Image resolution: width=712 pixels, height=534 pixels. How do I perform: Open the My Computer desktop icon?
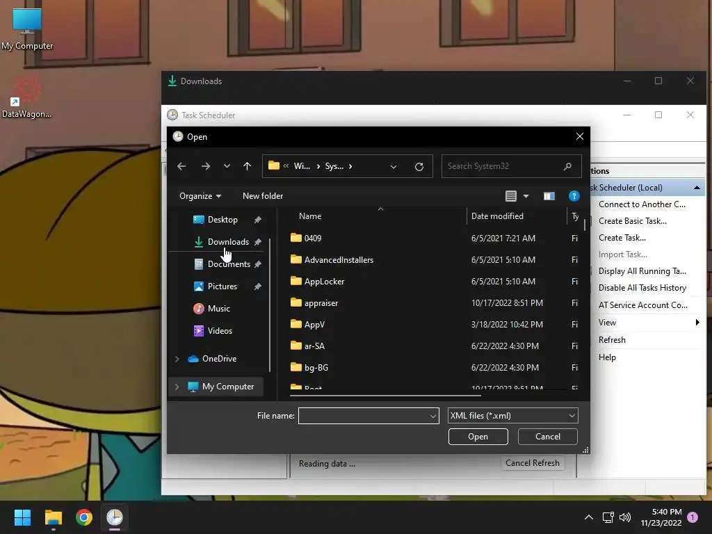click(27, 29)
